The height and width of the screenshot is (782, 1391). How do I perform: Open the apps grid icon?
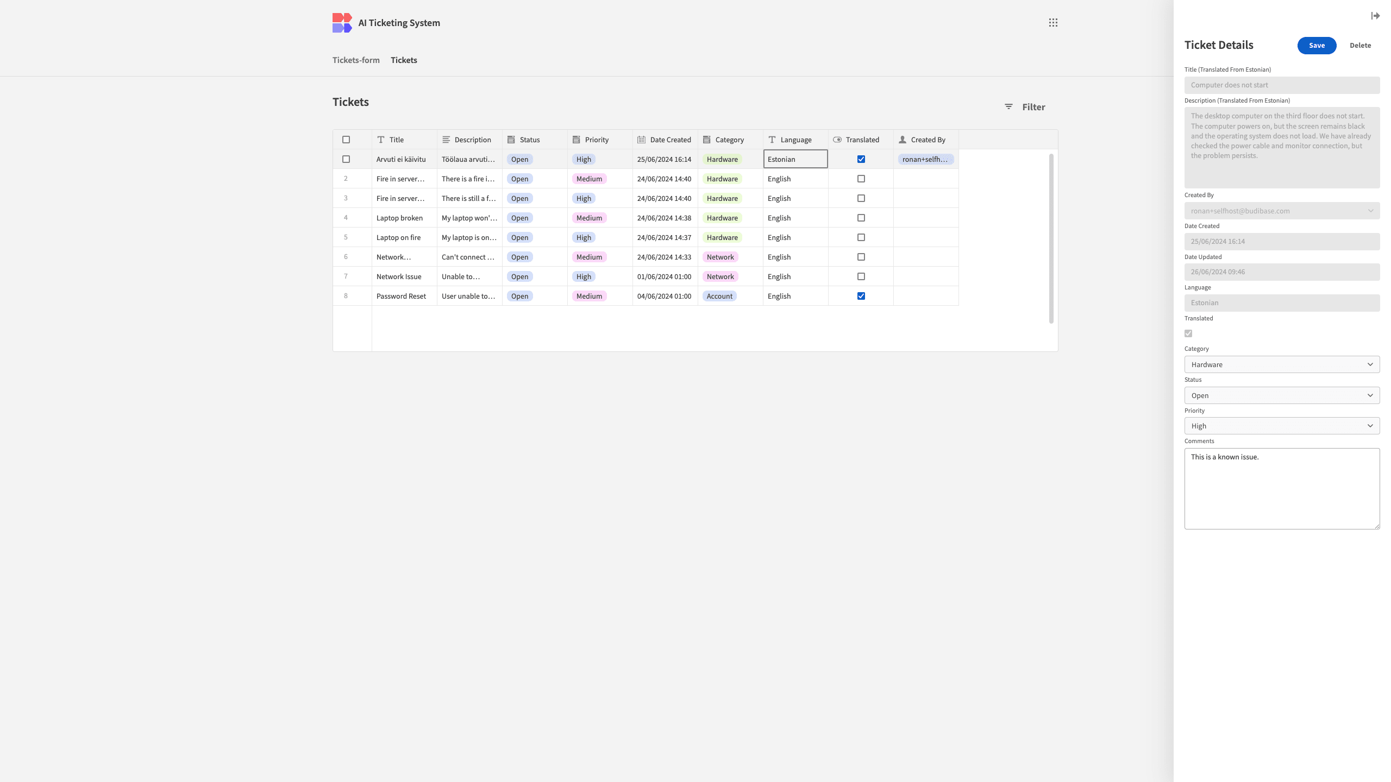[x=1053, y=23]
